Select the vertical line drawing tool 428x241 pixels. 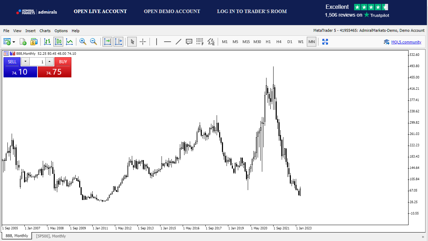tap(157, 42)
